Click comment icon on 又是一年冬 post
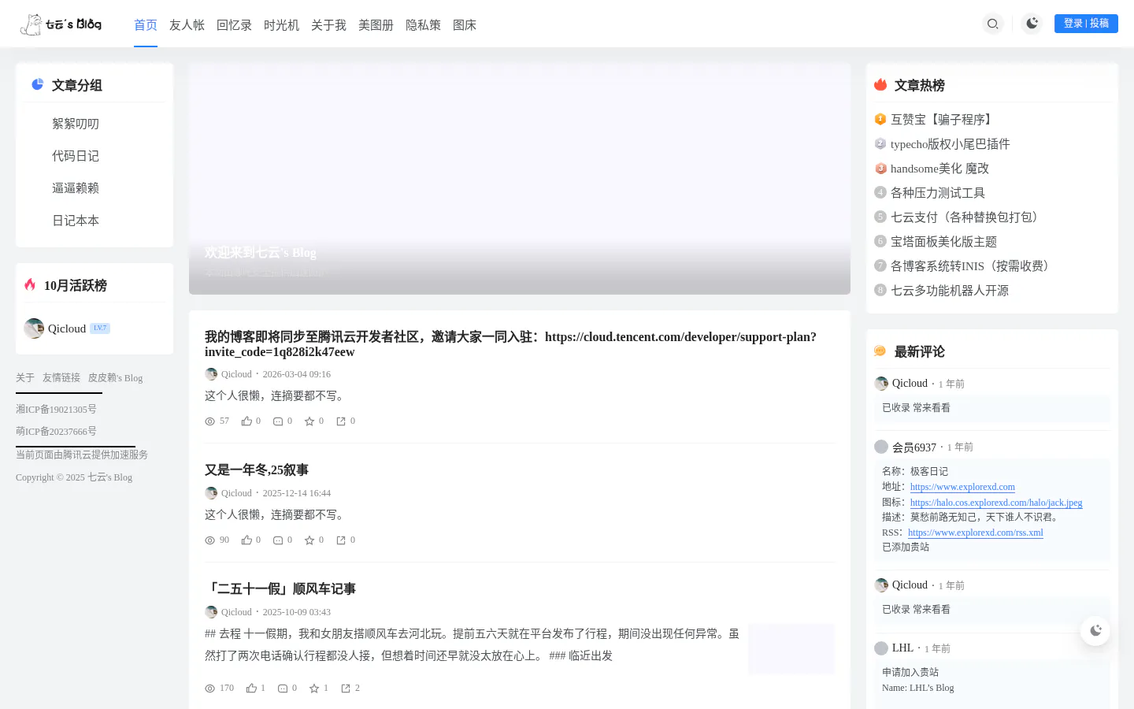The image size is (1134, 709). click(278, 540)
